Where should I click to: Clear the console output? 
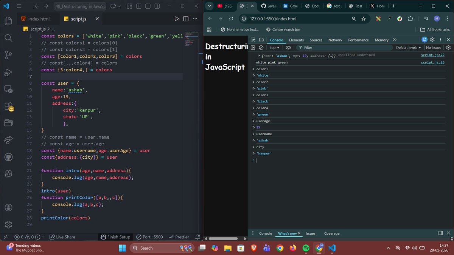point(261,48)
